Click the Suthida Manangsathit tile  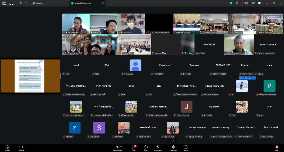pyautogui.click(x=159, y=107)
